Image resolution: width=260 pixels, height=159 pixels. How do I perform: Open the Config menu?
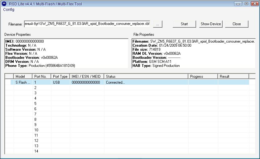9,10
